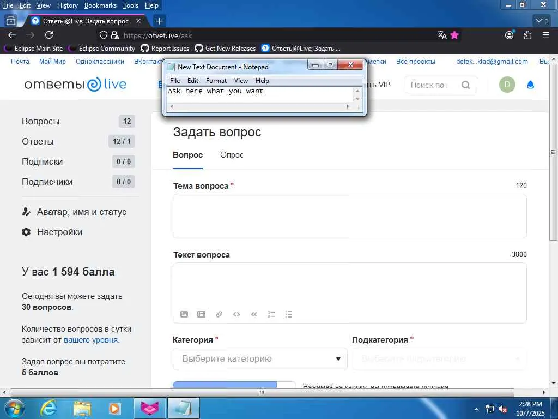Open Notepad Edit menu

[x=193, y=81]
